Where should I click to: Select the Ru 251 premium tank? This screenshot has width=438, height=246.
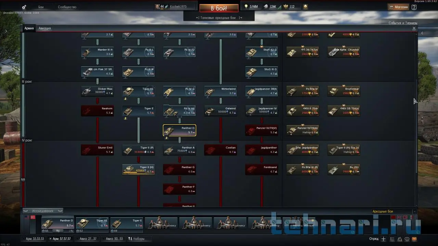[x=344, y=169]
